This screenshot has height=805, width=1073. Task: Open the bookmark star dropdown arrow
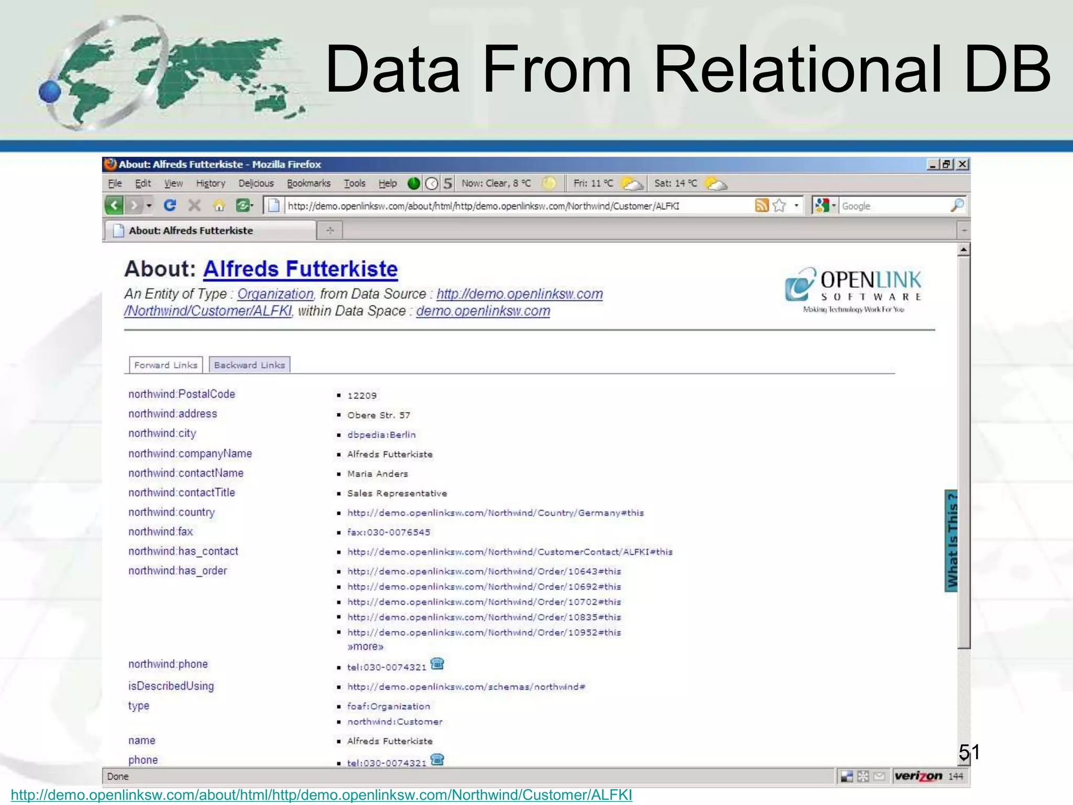(x=796, y=205)
